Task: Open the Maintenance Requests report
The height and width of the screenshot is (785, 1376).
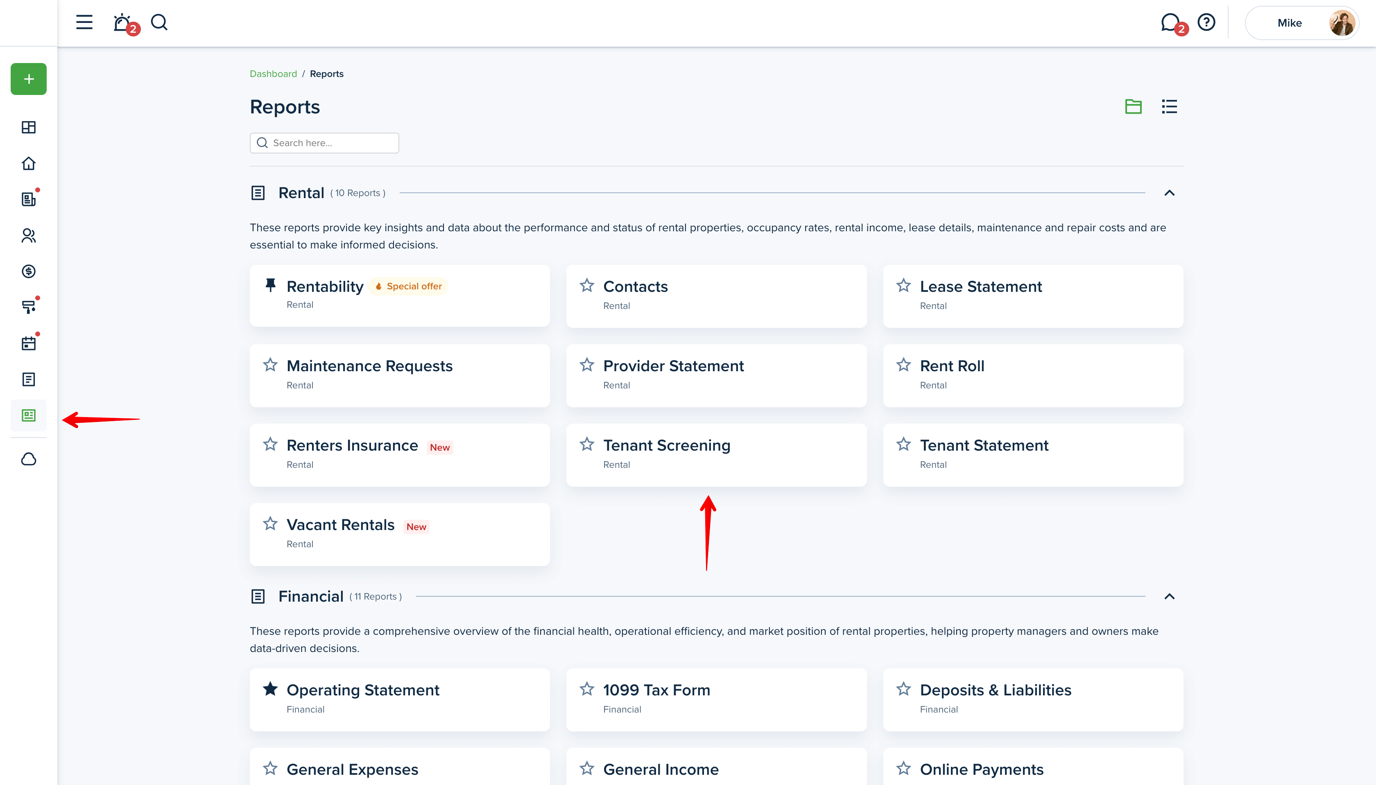Action: [400, 376]
